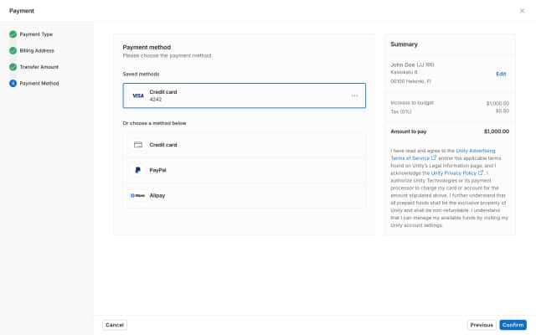Viewport: 536px width, 335px height.
Task: Click the Increase to budget row label
Action: pyautogui.click(x=412, y=103)
